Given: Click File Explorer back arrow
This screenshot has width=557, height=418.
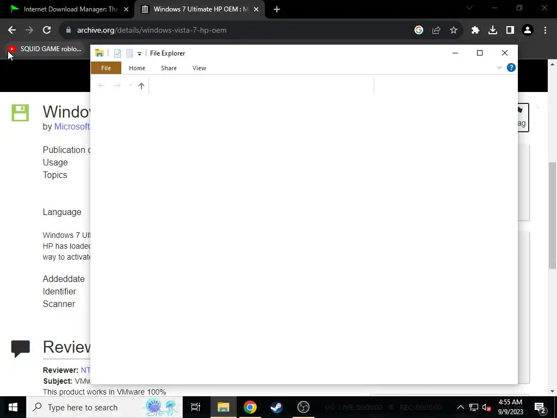Looking at the screenshot, I should pyautogui.click(x=101, y=85).
